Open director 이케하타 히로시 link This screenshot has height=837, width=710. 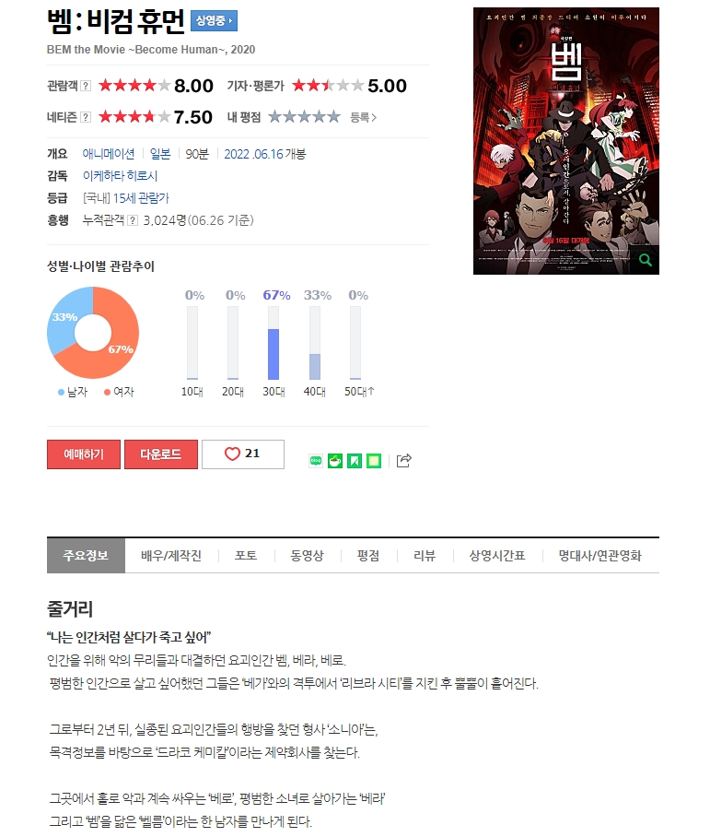tap(120, 176)
